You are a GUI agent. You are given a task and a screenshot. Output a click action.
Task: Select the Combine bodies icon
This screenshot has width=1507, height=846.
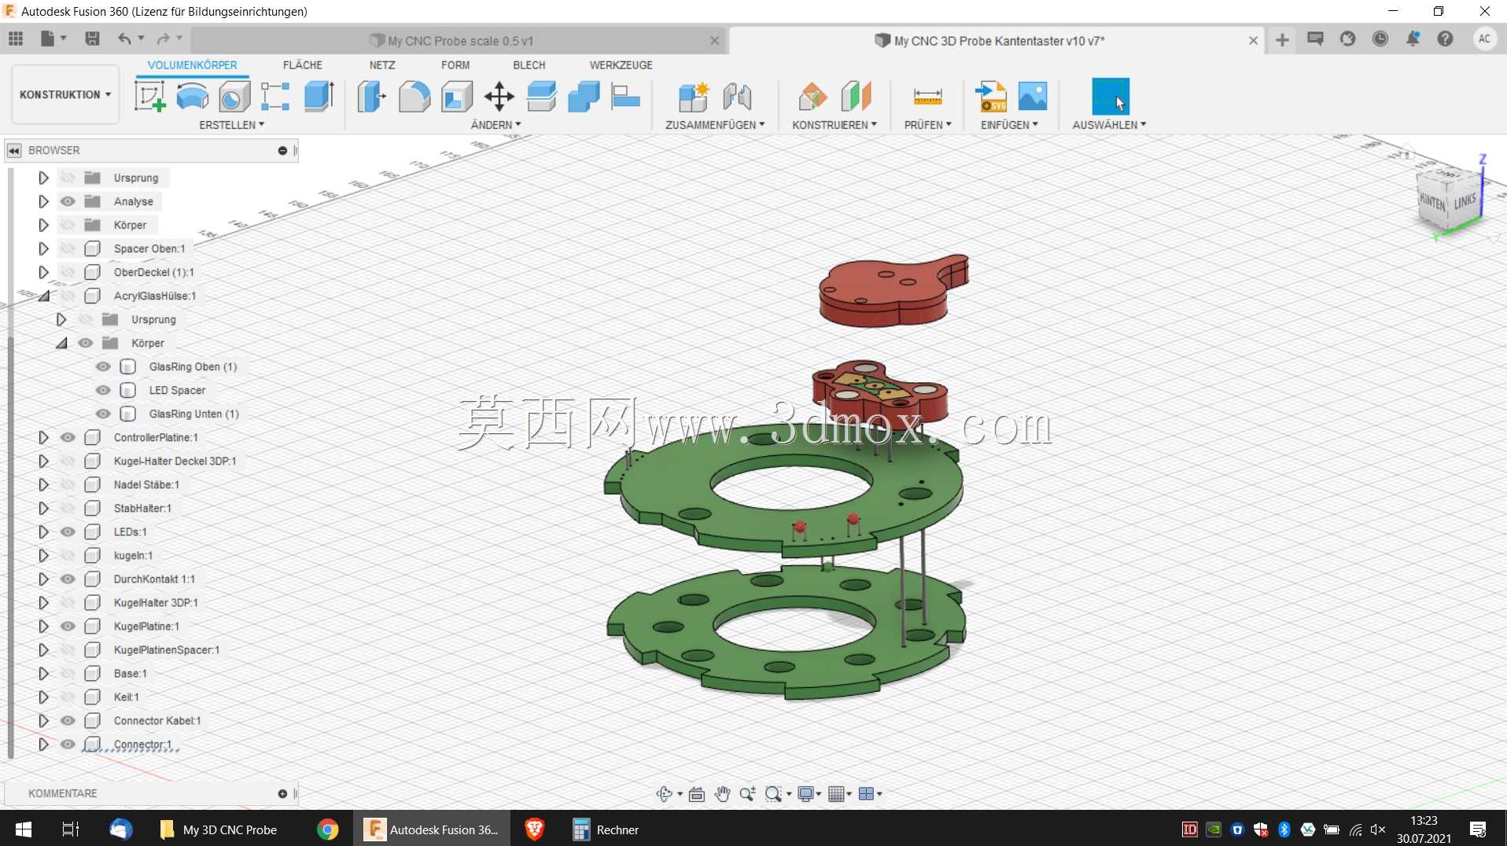click(x=584, y=97)
